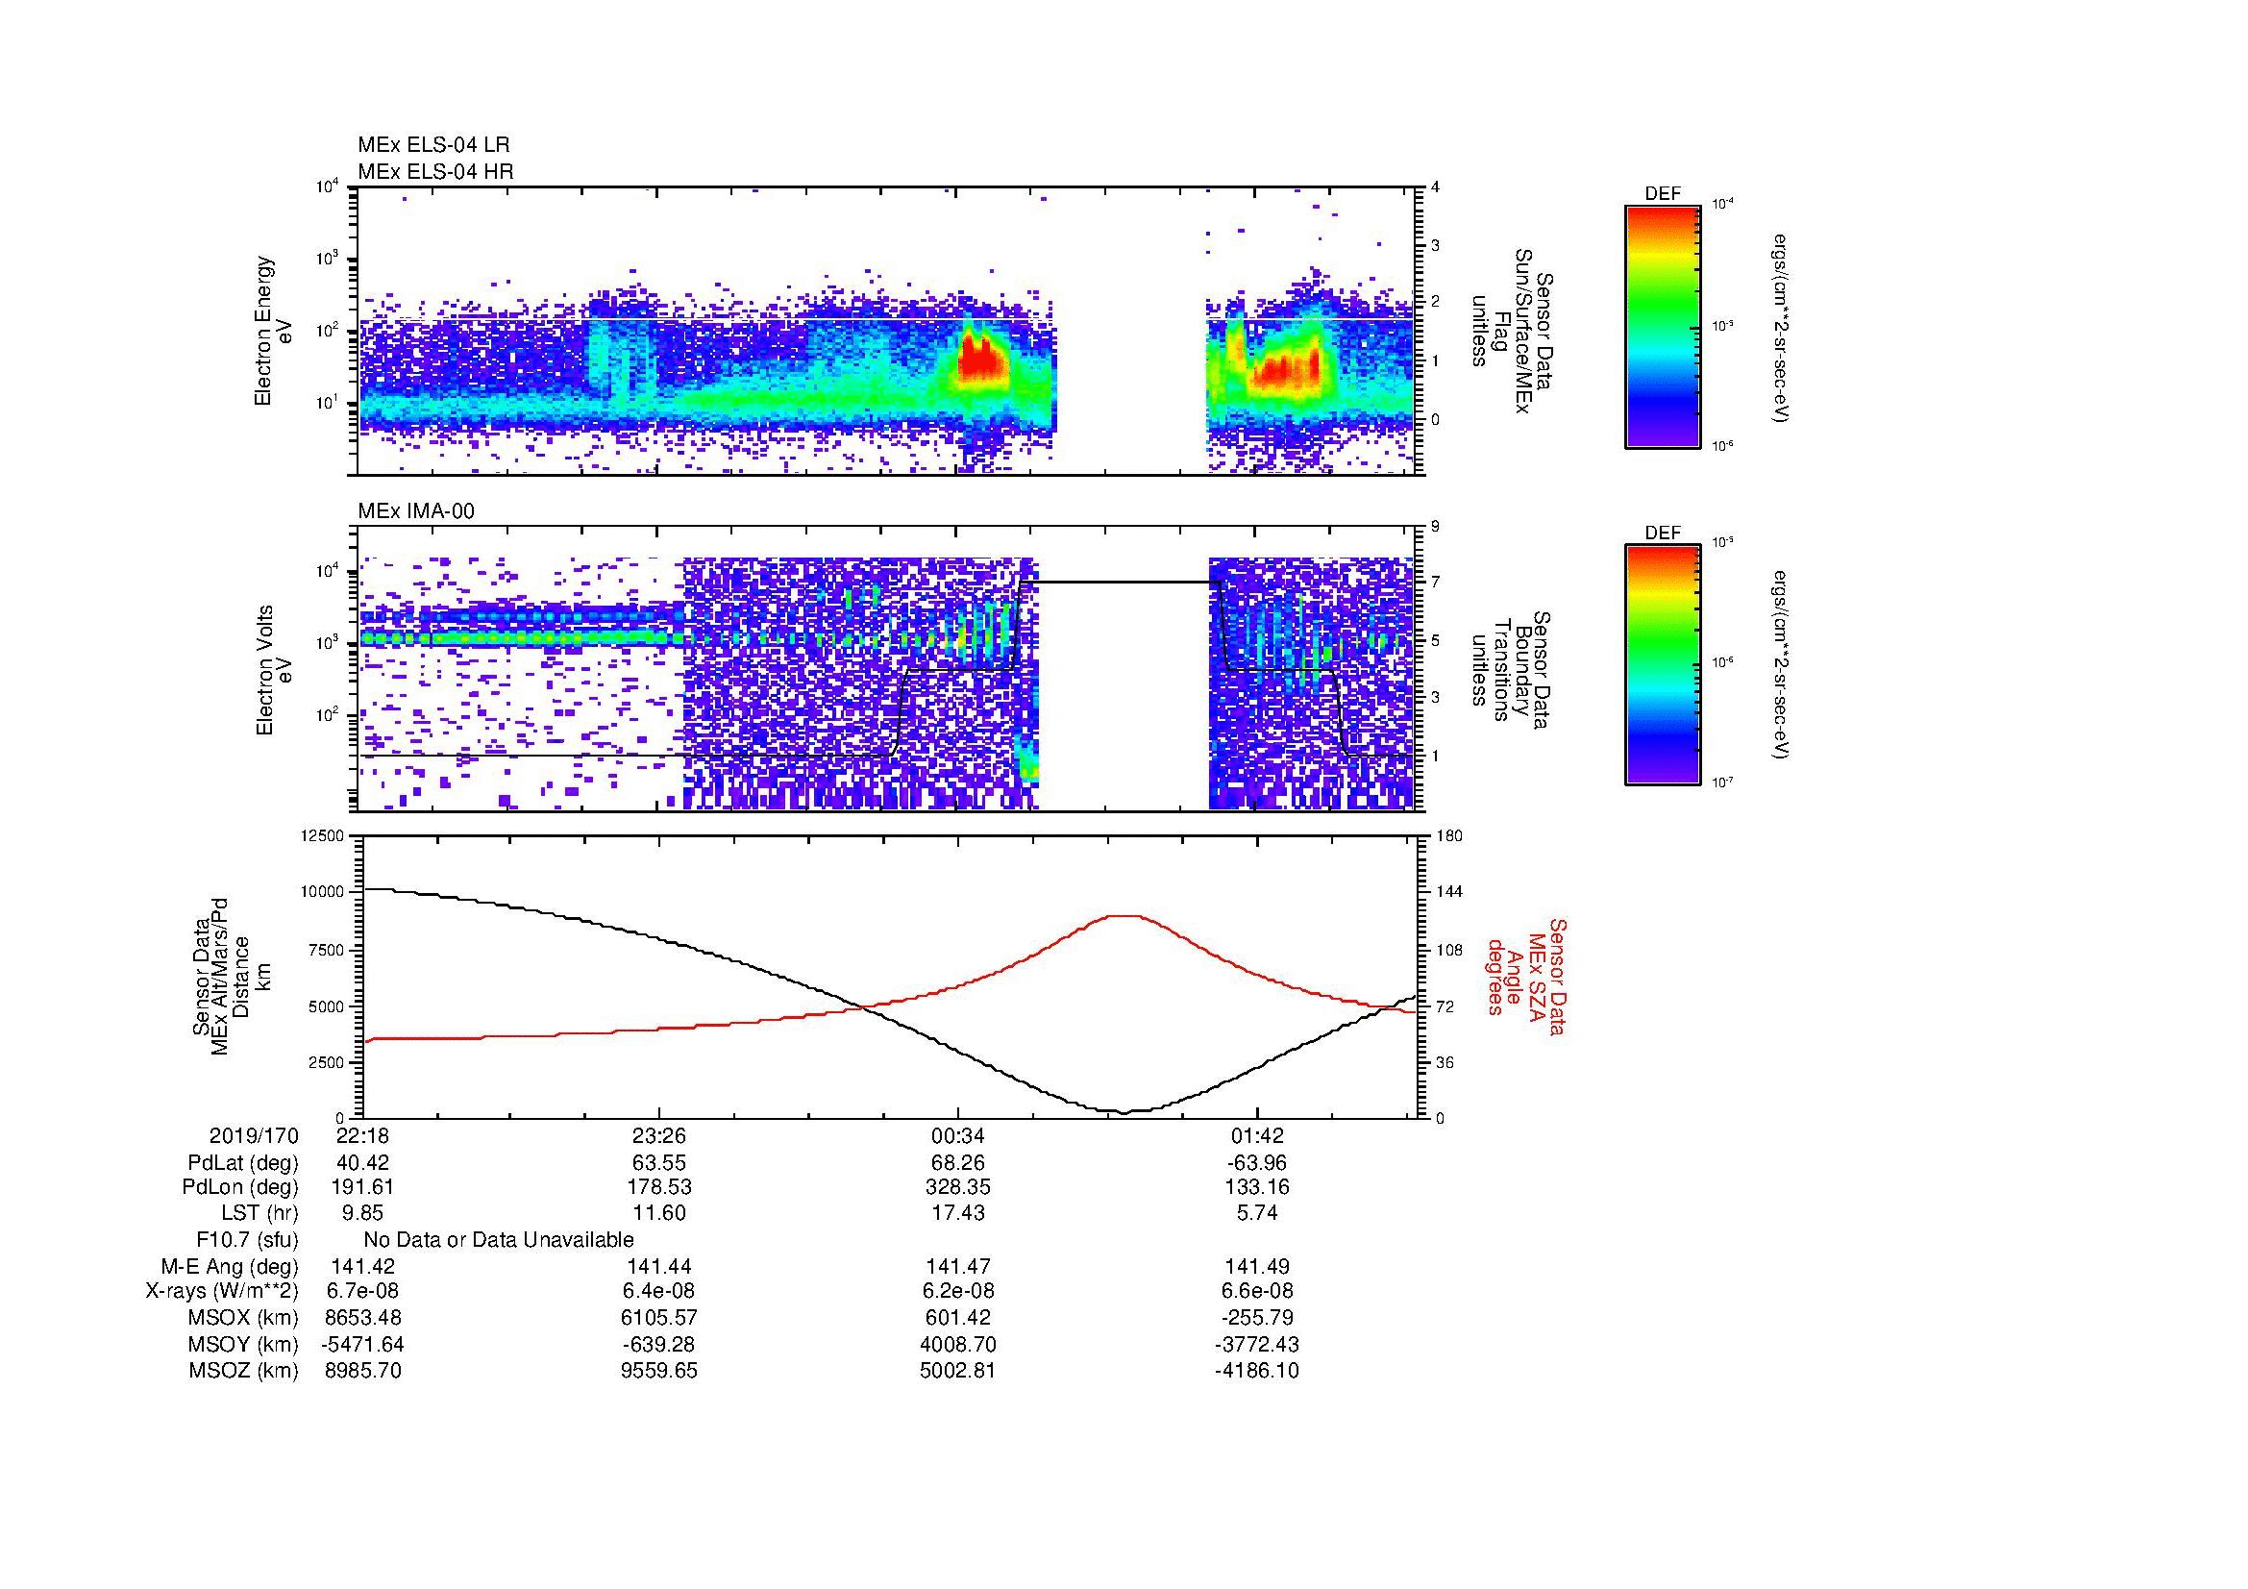This screenshot has height=1589, width=2248.
Task: Click MSOY value '4008.70'
Action: pyautogui.click(x=958, y=1344)
